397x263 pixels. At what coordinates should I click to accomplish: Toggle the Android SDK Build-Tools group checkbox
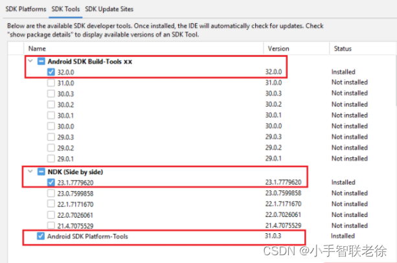click(41, 62)
